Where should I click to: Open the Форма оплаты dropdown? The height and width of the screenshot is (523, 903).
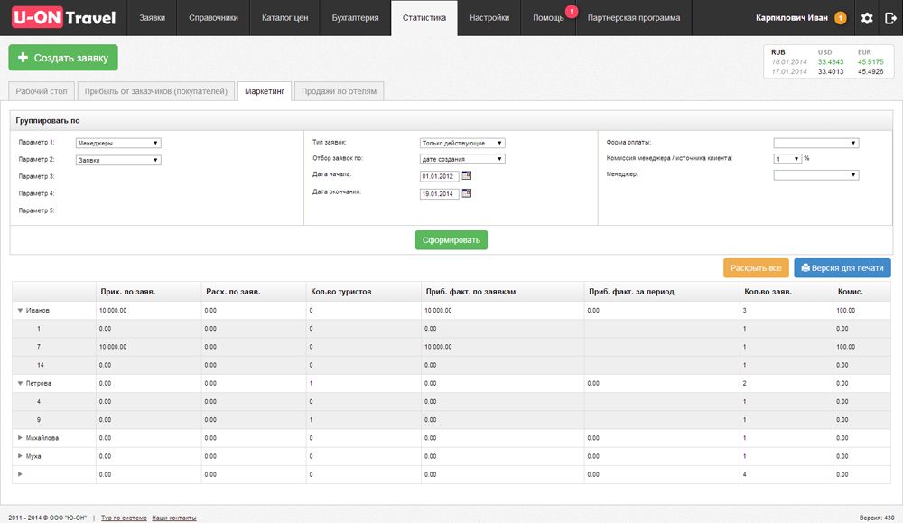pyautogui.click(x=816, y=143)
